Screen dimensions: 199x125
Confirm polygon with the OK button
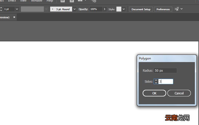(154, 93)
